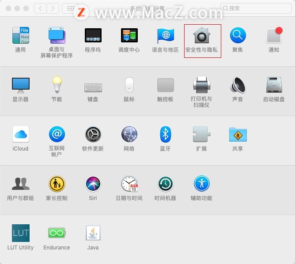Click the green zoom window button
Image resolution: width=295 pixels, height=264 pixels.
click(26, 8)
